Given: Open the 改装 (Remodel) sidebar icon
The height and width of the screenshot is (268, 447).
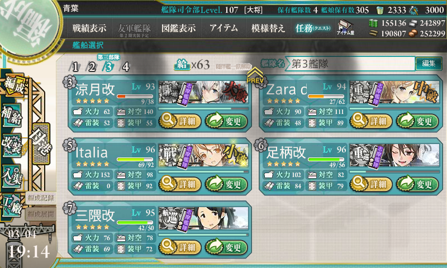Looking at the screenshot, I should coord(12,145).
